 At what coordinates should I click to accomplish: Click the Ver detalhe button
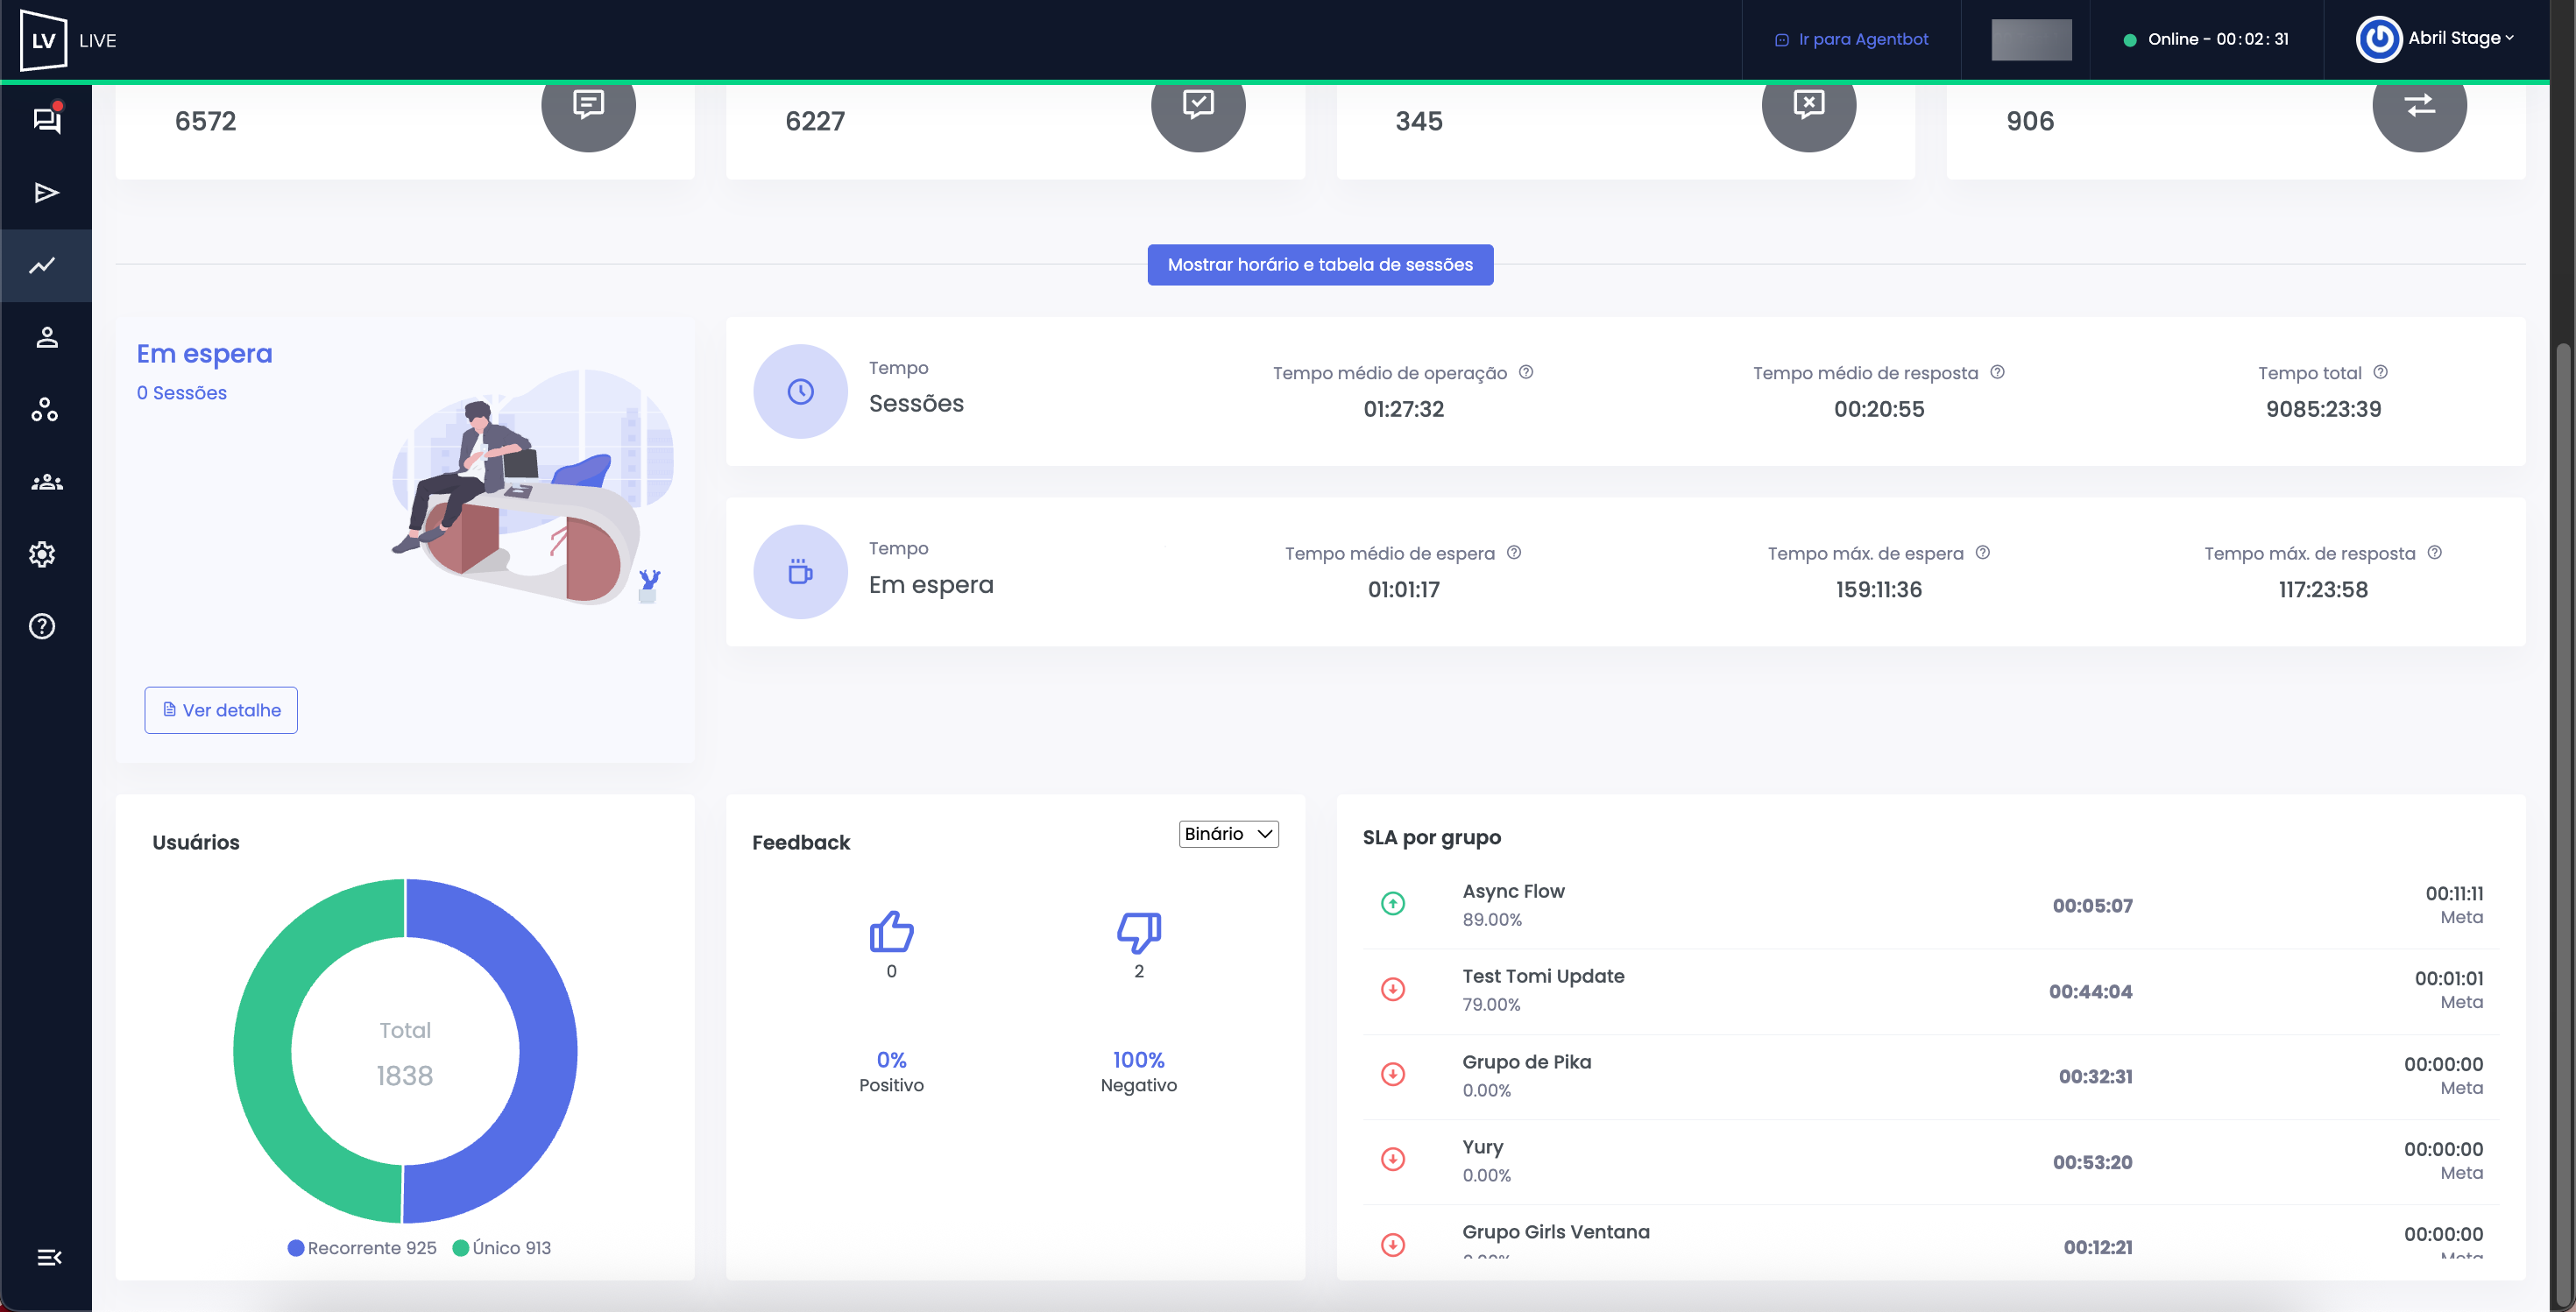tap(221, 710)
